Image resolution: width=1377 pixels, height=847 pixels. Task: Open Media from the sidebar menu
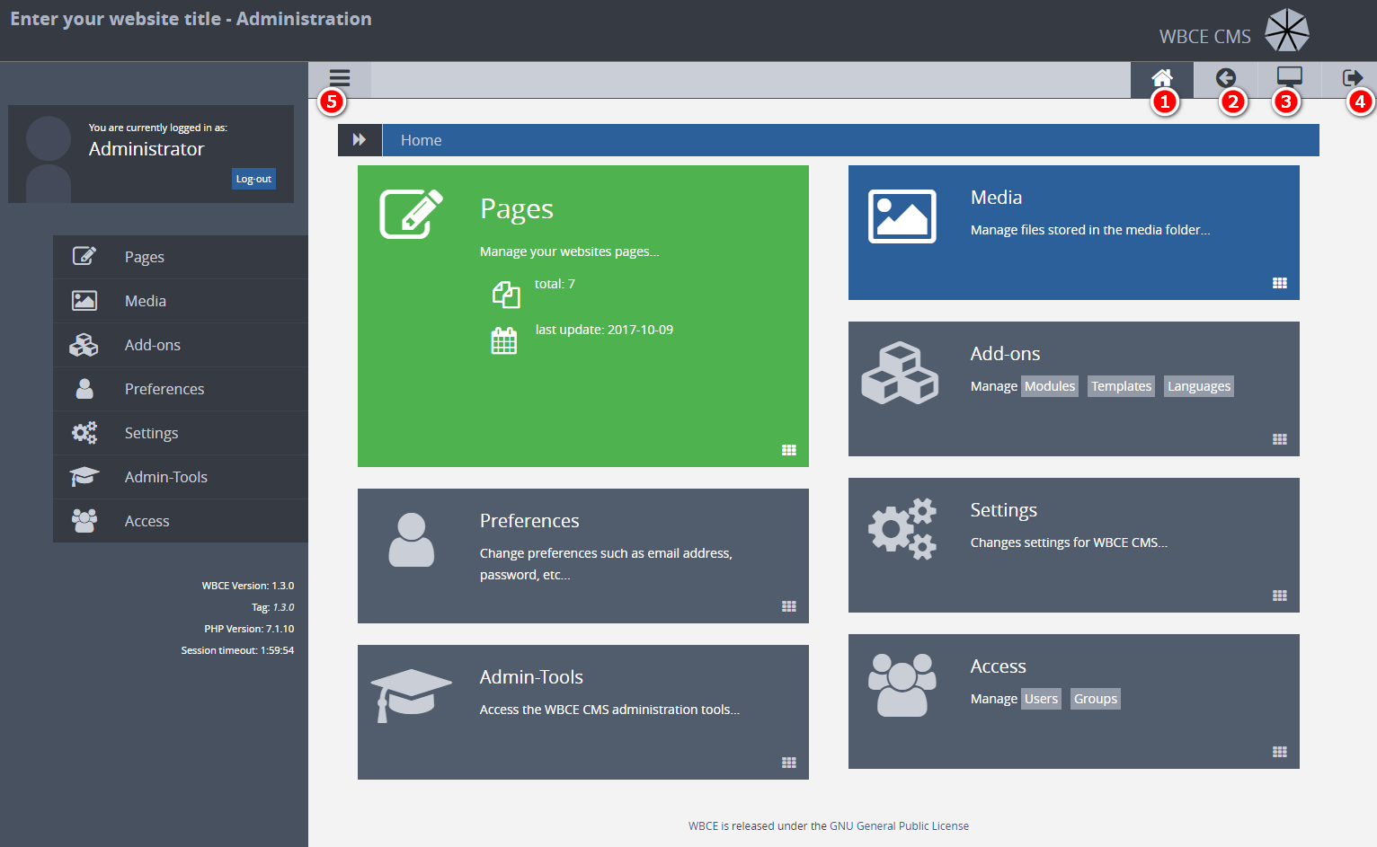[x=181, y=301]
